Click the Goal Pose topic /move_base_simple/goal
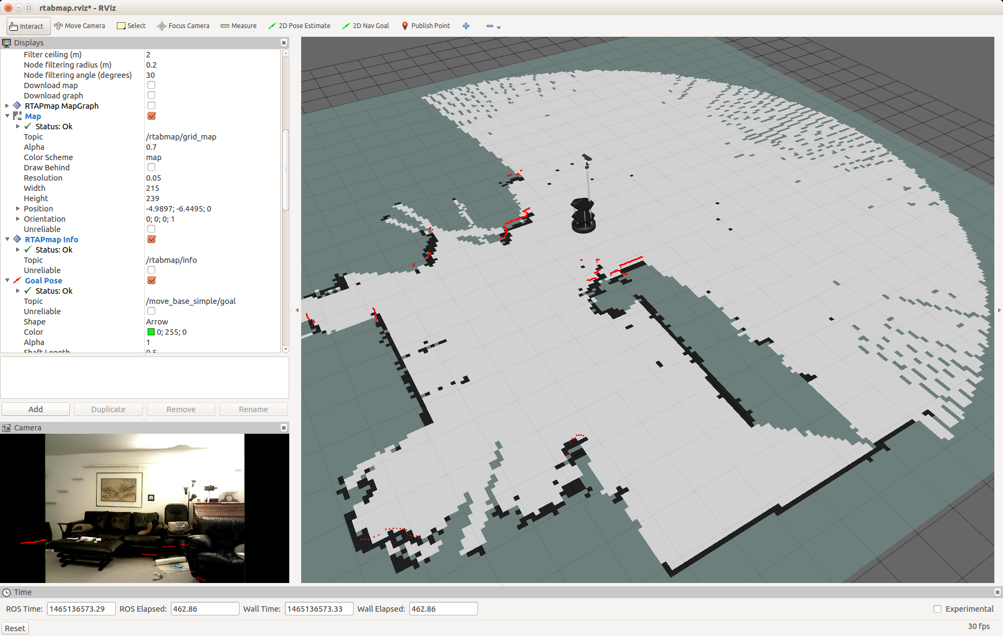Image resolution: width=1003 pixels, height=636 pixels. click(x=191, y=301)
